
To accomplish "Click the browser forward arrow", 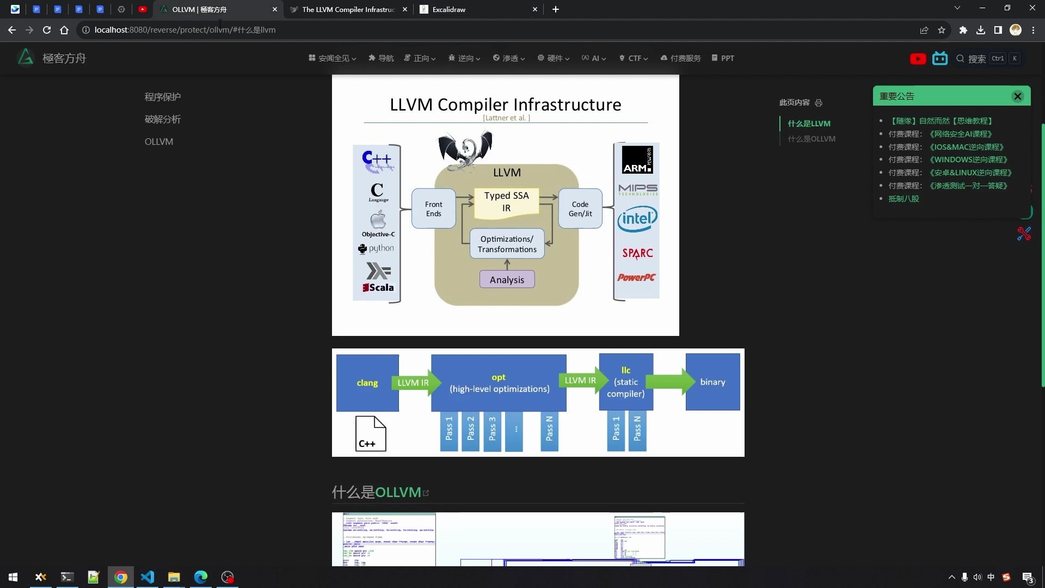I will click(29, 30).
